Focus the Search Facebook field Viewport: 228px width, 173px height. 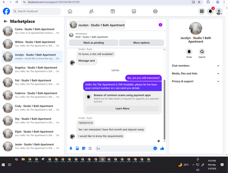coord(36,11)
